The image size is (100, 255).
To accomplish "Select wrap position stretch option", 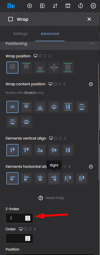I will click(x=68, y=68).
